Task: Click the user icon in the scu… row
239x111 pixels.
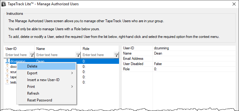Action: [x=7, y=72]
